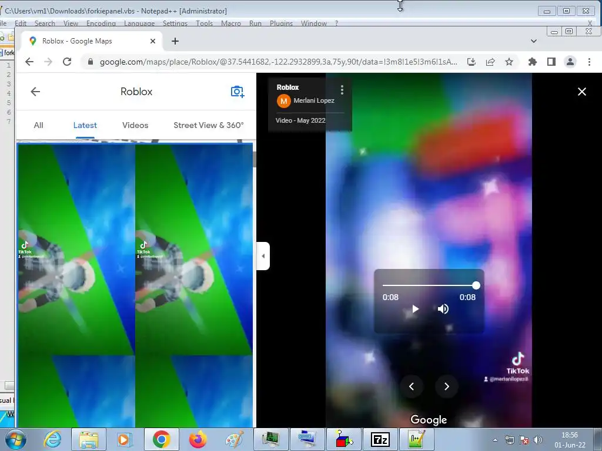The width and height of the screenshot is (602, 451).
Task: Open Notepad++ Plugins menu
Action: click(x=281, y=23)
